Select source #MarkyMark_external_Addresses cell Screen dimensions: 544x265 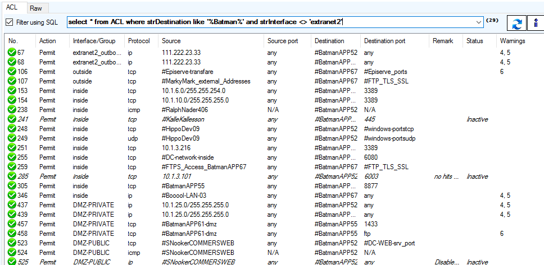(206, 81)
